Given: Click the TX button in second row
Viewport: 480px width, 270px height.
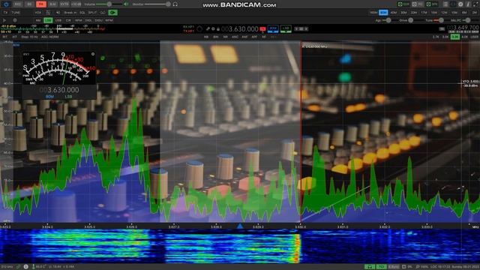Looking at the screenshot, I should point(5,13).
